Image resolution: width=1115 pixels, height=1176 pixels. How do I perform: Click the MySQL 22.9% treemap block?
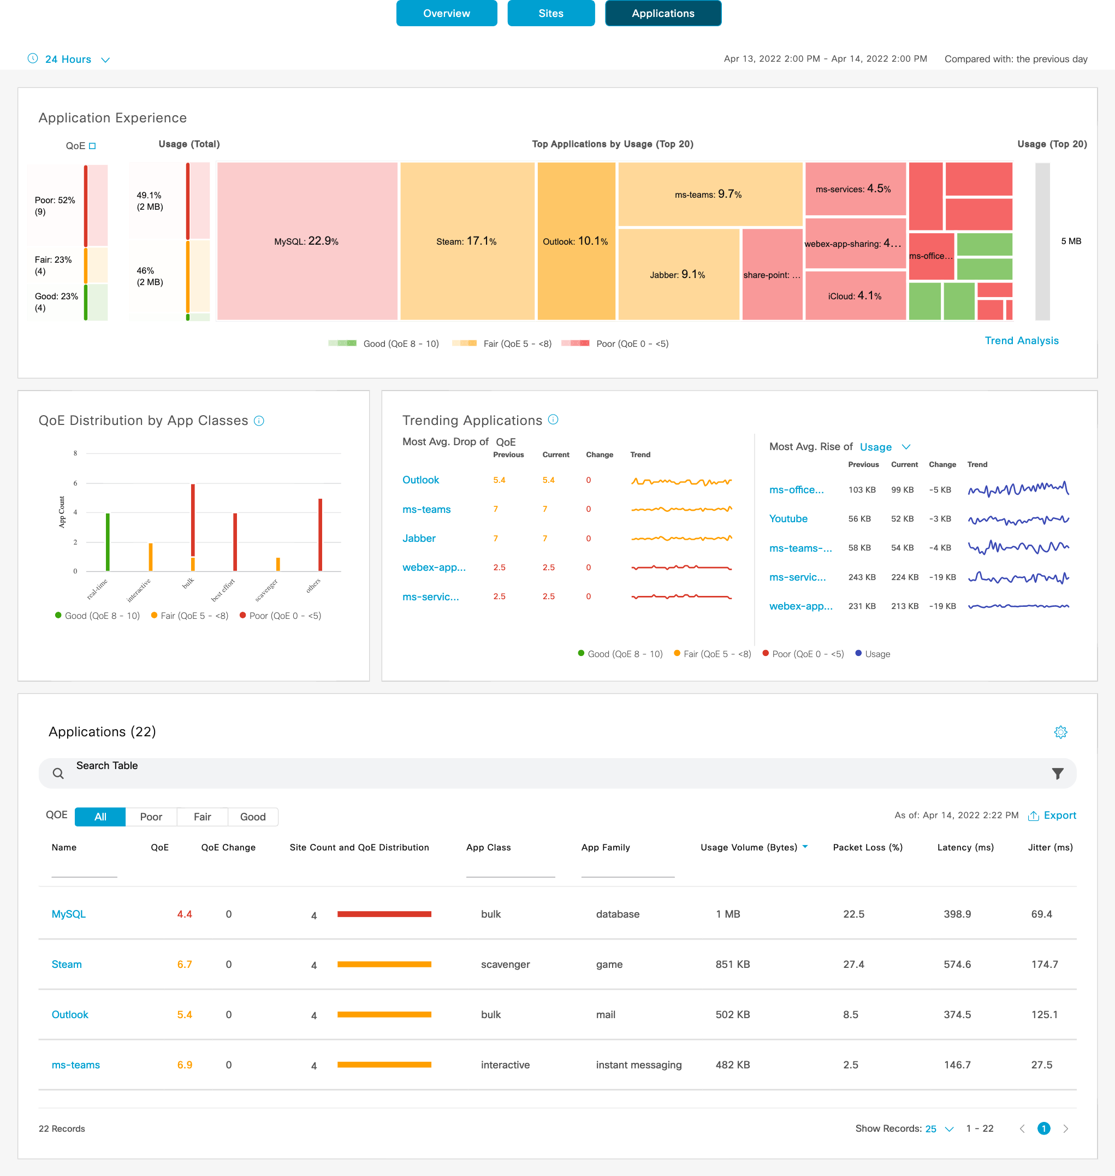point(307,241)
